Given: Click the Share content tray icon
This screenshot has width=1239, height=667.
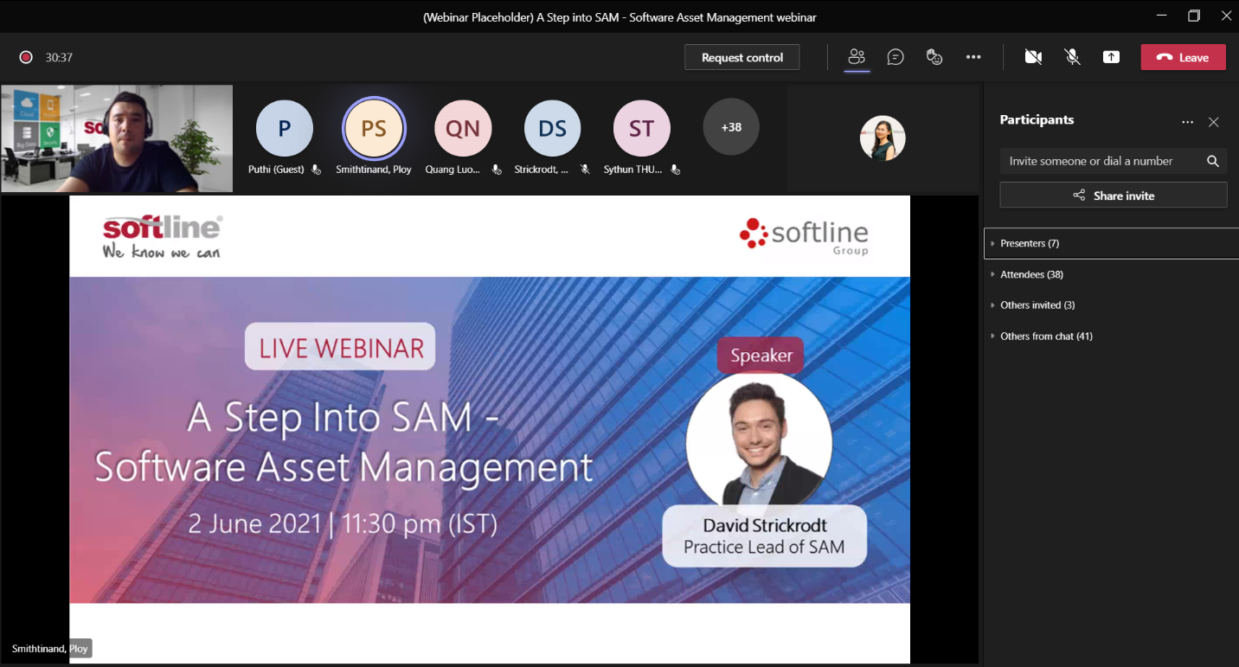Looking at the screenshot, I should [x=1111, y=57].
